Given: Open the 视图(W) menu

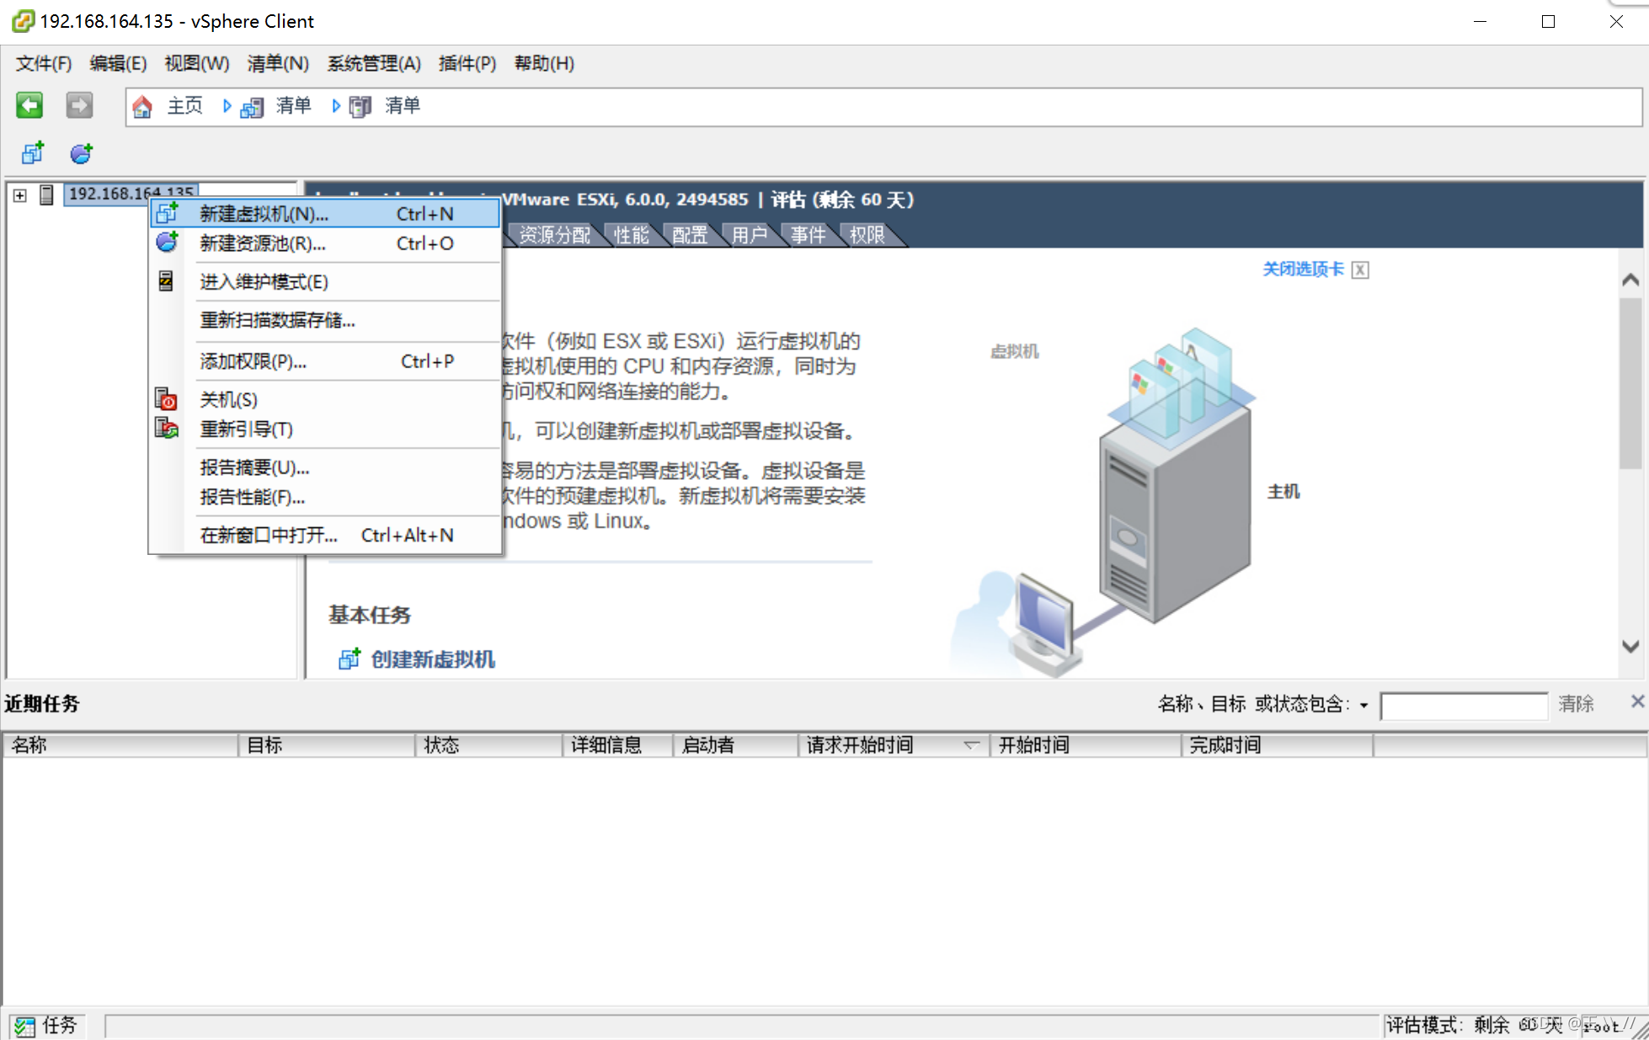Looking at the screenshot, I should [x=197, y=64].
